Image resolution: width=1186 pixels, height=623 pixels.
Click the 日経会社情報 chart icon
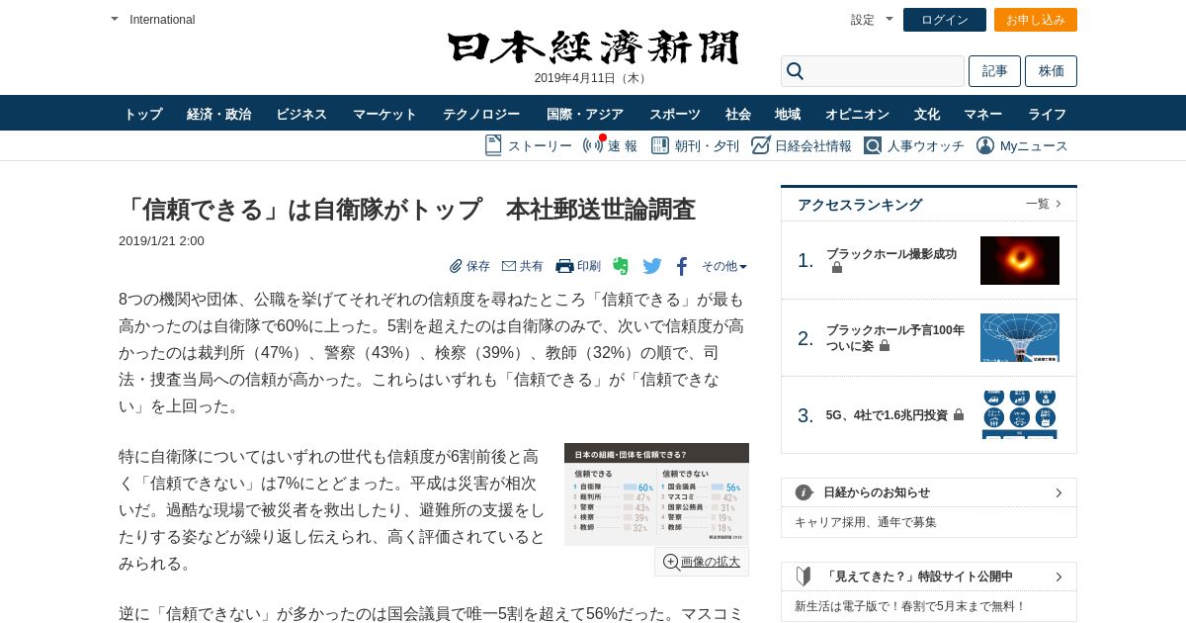761,145
